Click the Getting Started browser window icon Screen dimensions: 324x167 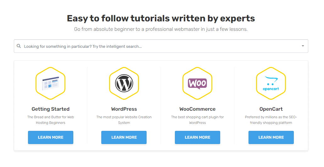[x=50, y=83]
